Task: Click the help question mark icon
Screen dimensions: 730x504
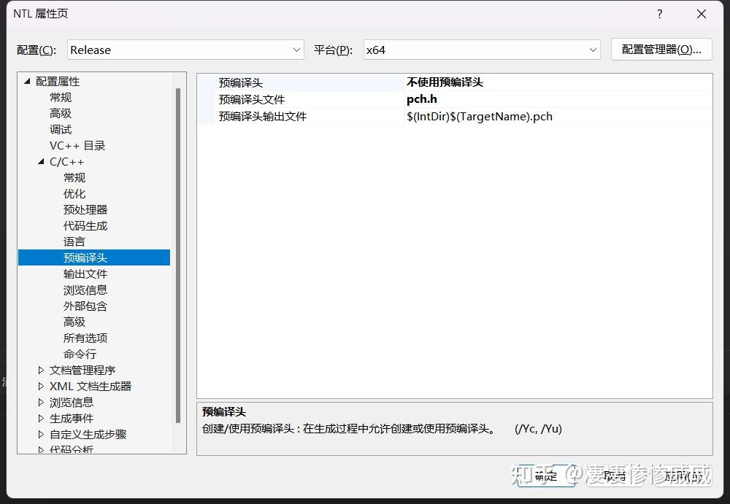Action: click(659, 13)
